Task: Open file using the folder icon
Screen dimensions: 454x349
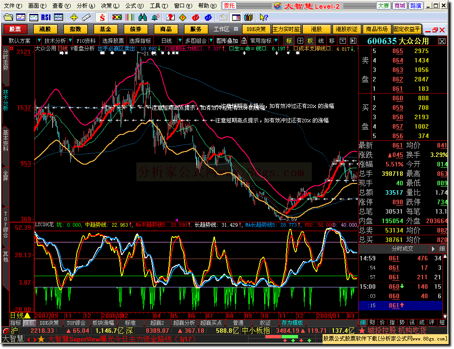Action: (x=8, y=18)
